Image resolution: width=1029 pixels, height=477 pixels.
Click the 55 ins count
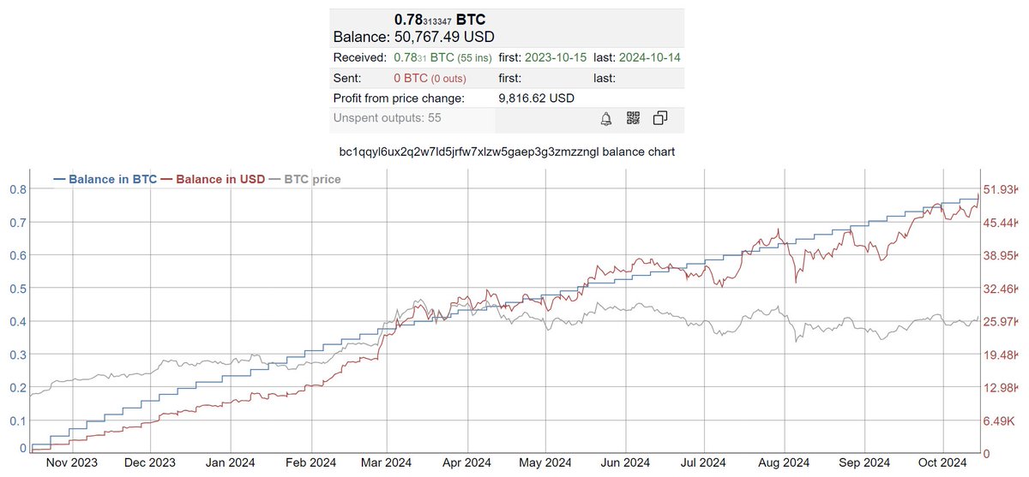475,57
